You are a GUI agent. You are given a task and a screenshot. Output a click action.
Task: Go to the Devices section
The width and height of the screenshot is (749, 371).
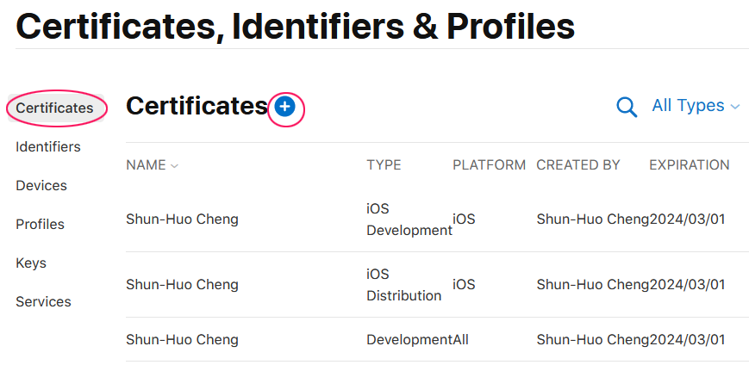point(41,186)
